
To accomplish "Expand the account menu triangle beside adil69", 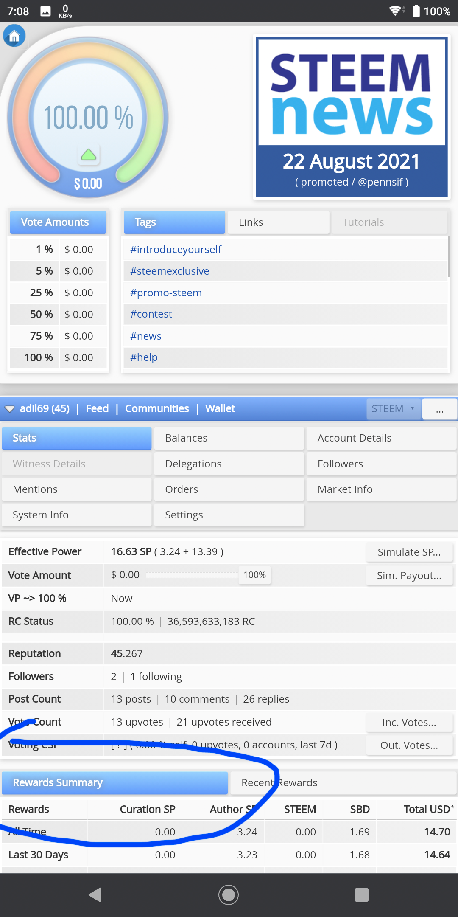I will [9, 409].
